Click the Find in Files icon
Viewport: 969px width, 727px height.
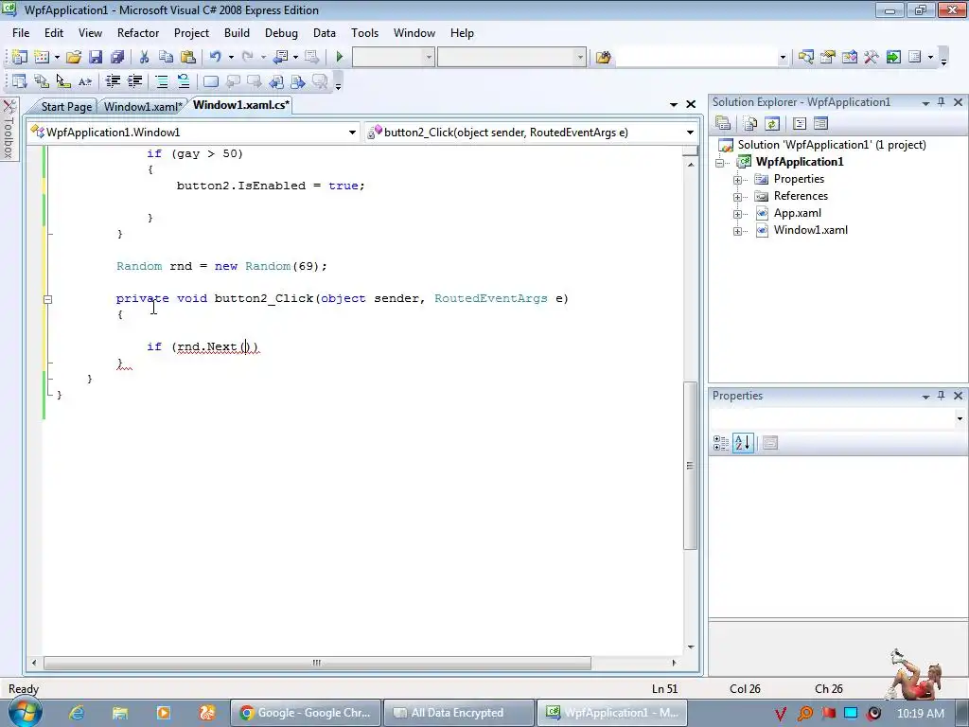tap(603, 58)
